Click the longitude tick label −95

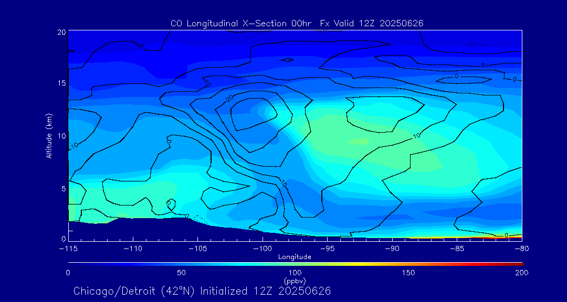coord(327,249)
